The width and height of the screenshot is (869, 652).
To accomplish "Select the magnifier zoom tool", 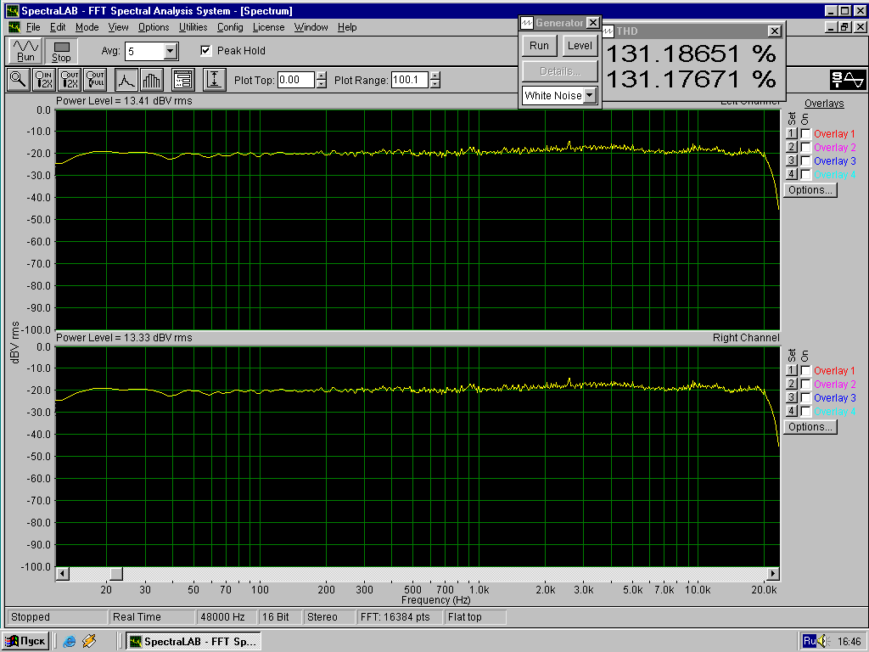I will coord(17,80).
